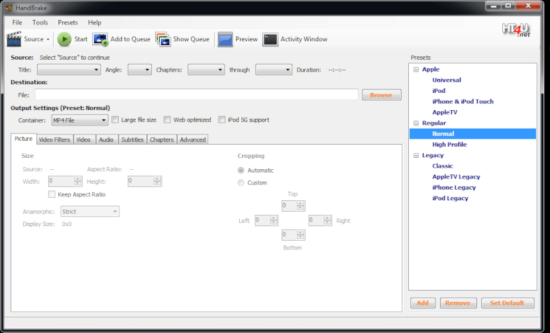Click the Right crop stepper
Screen dimensions: 550x333
[320, 221]
